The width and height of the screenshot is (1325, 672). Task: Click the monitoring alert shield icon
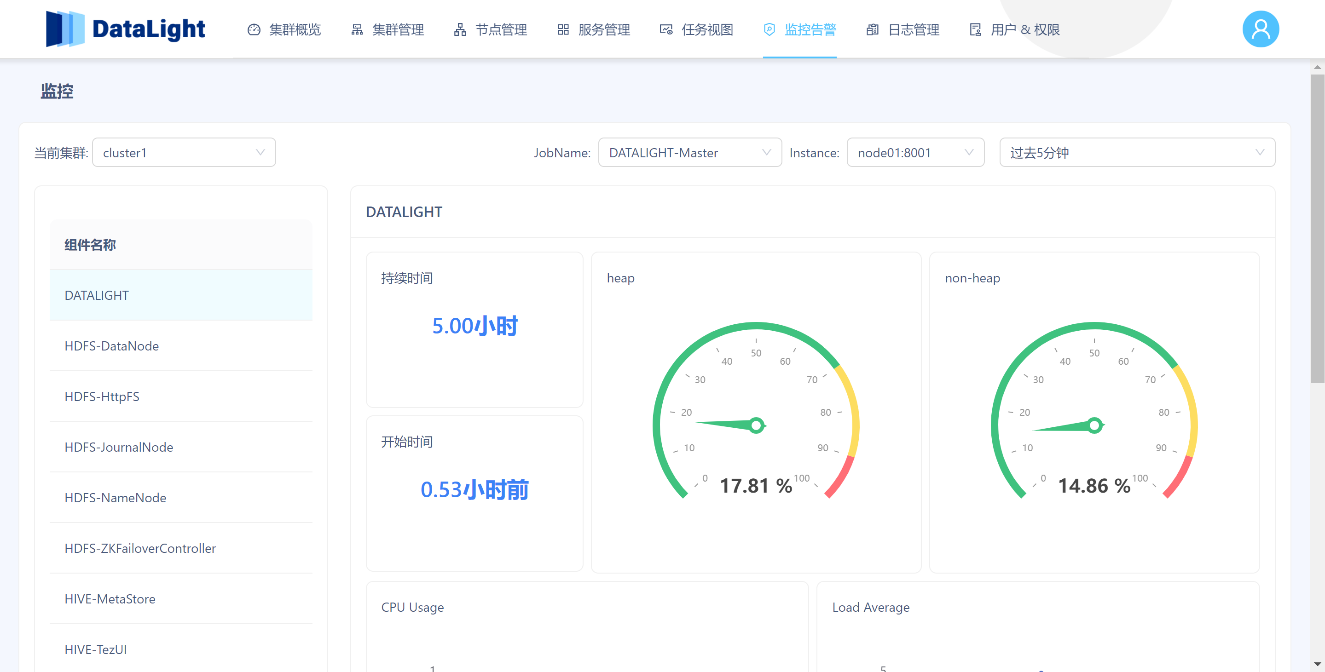pyautogui.click(x=769, y=30)
